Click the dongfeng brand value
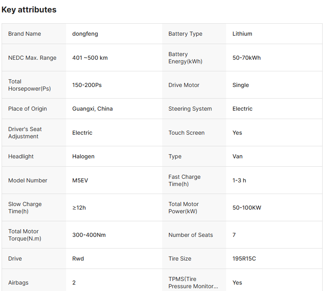 click(x=85, y=34)
